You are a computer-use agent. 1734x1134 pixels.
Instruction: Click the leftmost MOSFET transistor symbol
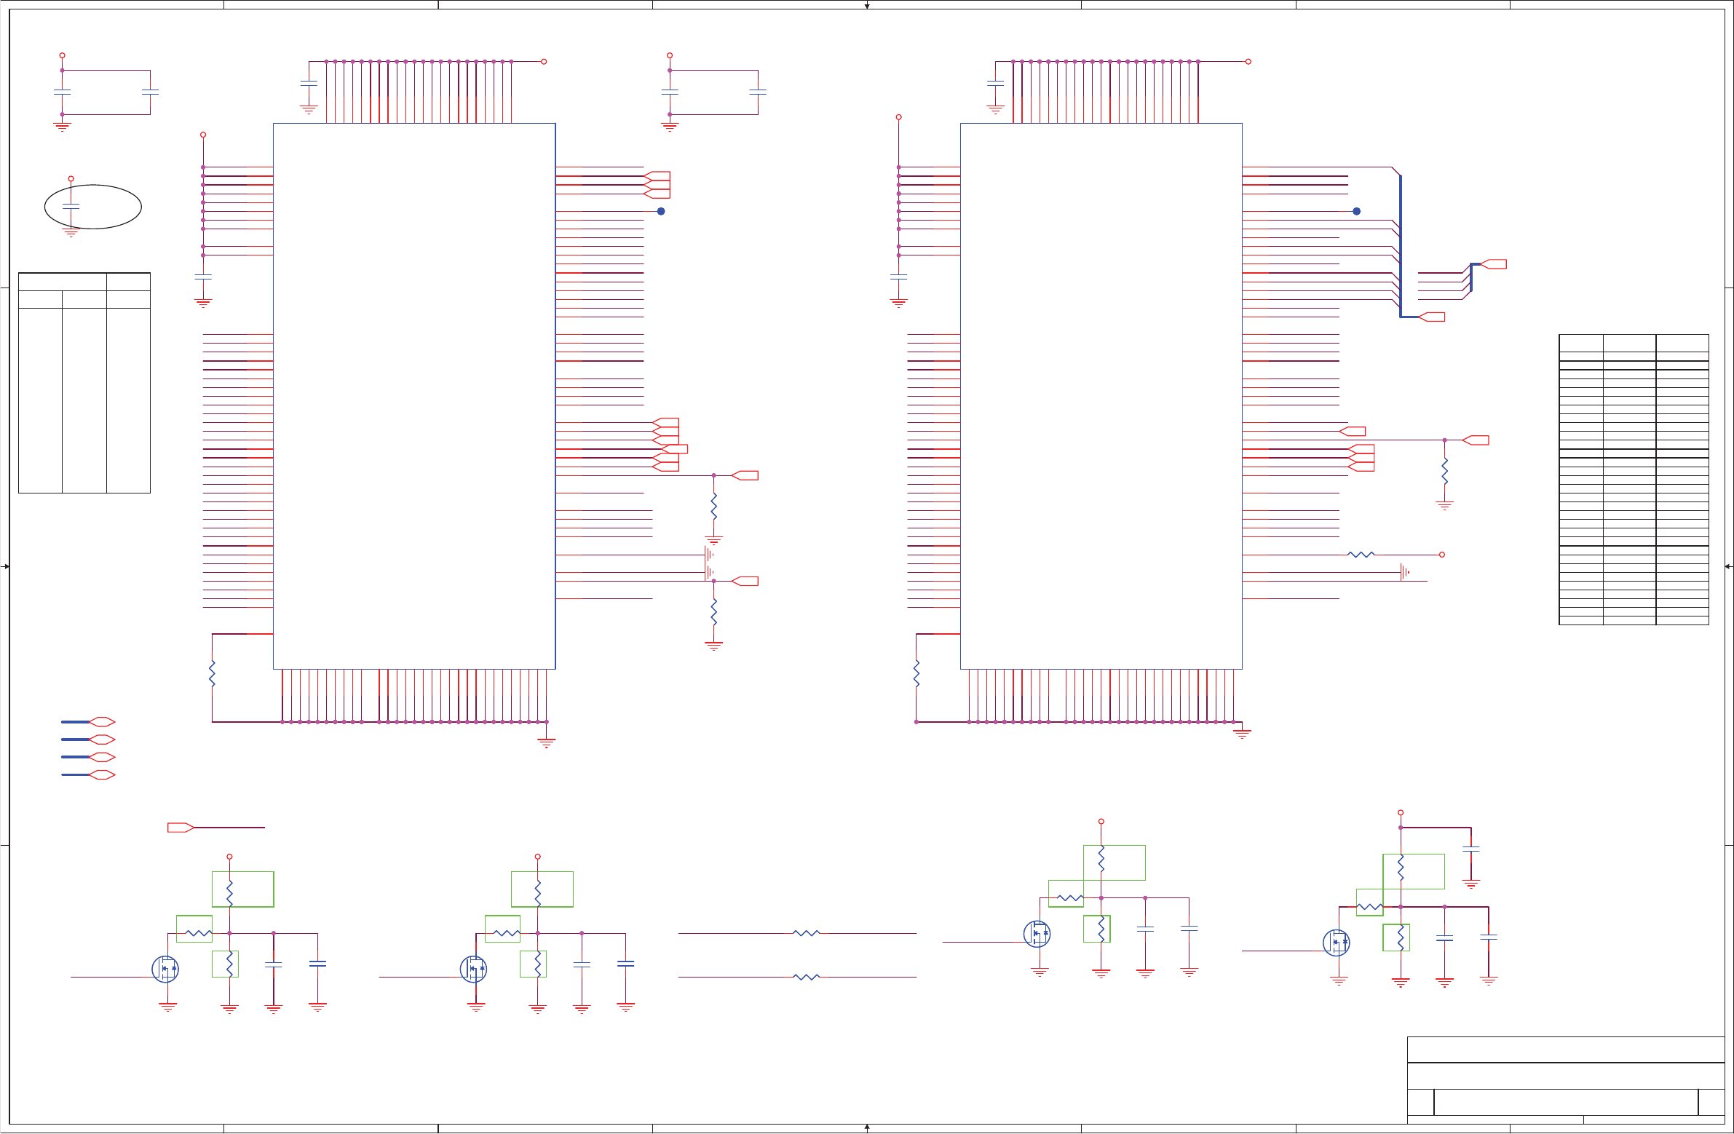point(165,969)
